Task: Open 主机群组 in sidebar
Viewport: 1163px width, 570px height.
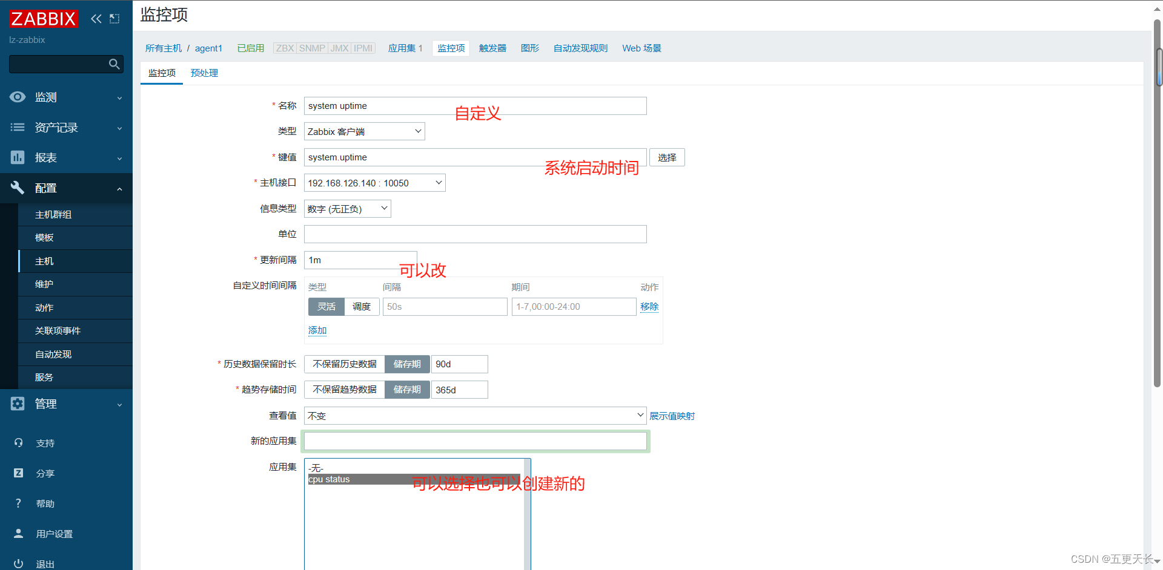Action: tap(75, 215)
